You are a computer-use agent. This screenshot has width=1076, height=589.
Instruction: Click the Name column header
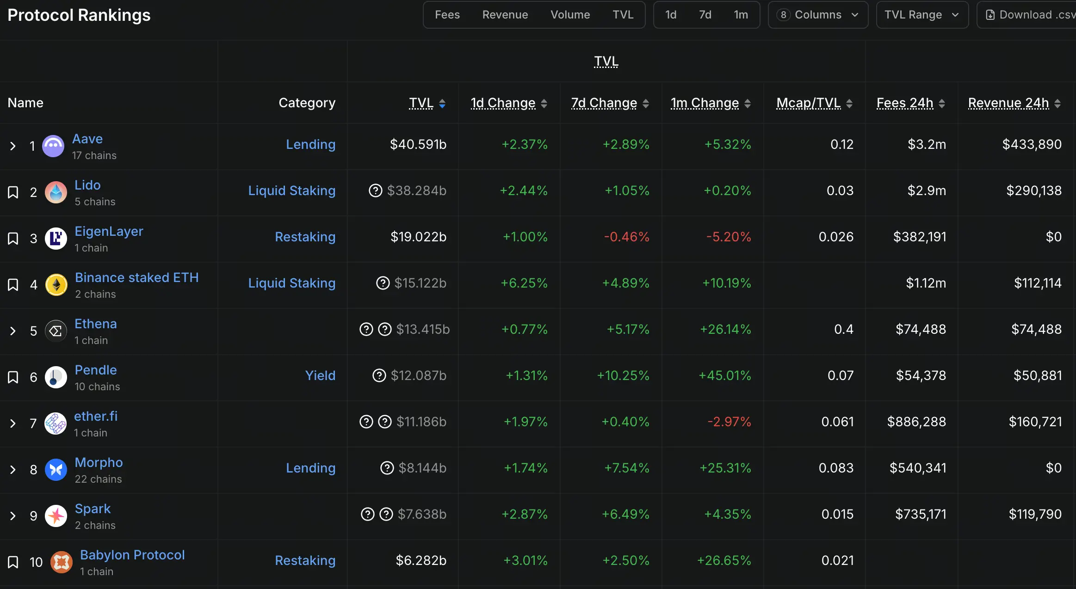25,103
